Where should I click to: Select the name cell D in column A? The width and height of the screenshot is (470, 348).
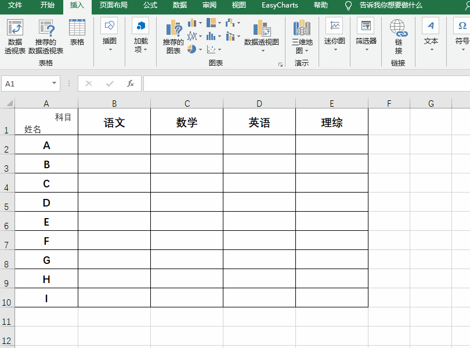(x=46, y=202)
